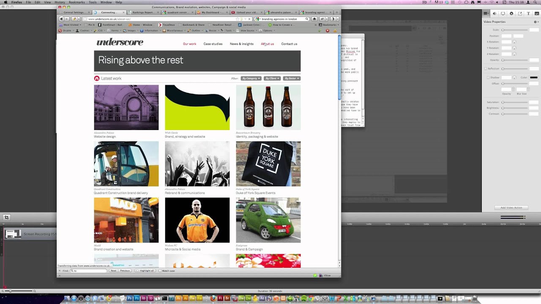Open the Web Developer CSS dropdown
541x304 pixels.
pyautogui.click(x=100, y=30)
